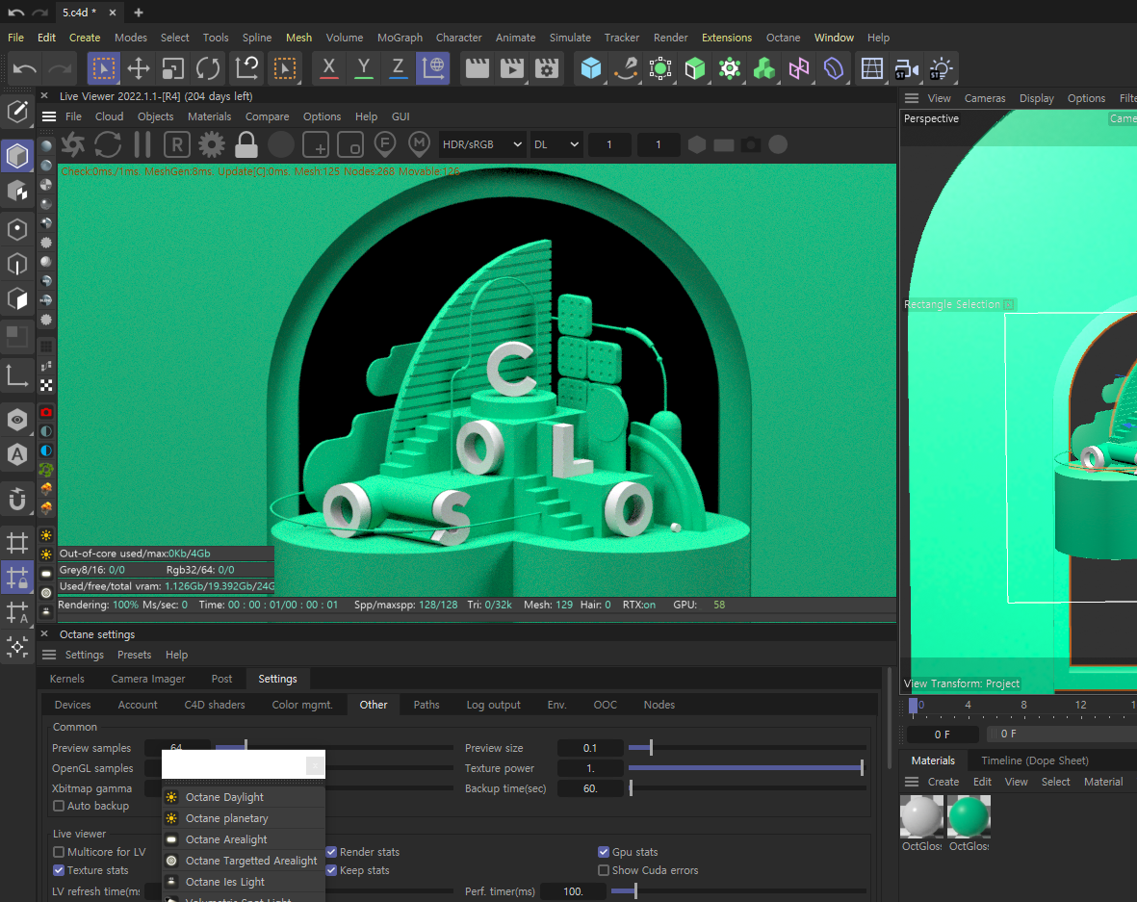Click the Perf. timer(ms) value field
The width and height of the screenshot is (1137, 902).
pyautogui.click(x=575, y=891)
